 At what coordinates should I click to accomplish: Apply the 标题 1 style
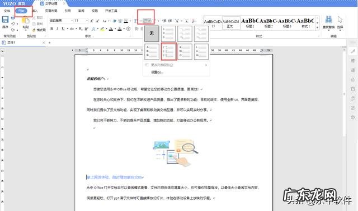click(250, 23)
